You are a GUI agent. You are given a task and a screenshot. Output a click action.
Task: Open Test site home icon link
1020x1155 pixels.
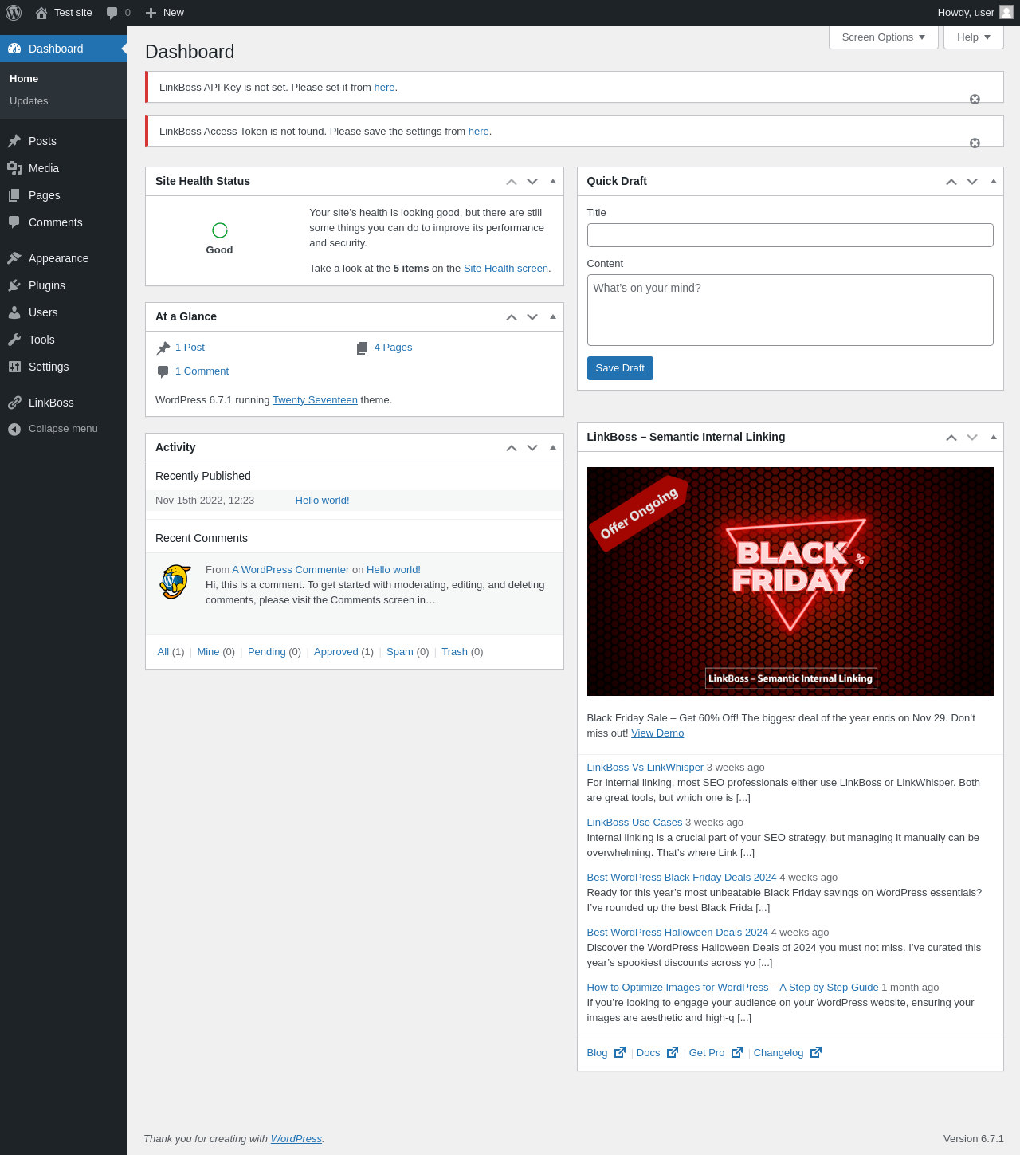tap(41, 13)
